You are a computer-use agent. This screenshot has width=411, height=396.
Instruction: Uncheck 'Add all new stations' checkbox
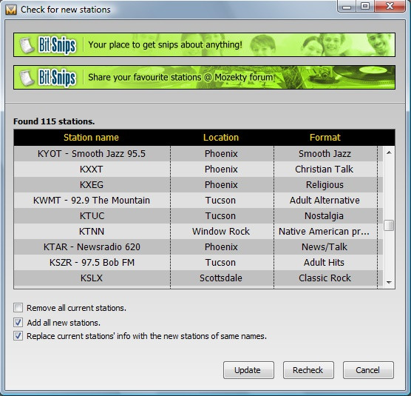coord(18,322)
